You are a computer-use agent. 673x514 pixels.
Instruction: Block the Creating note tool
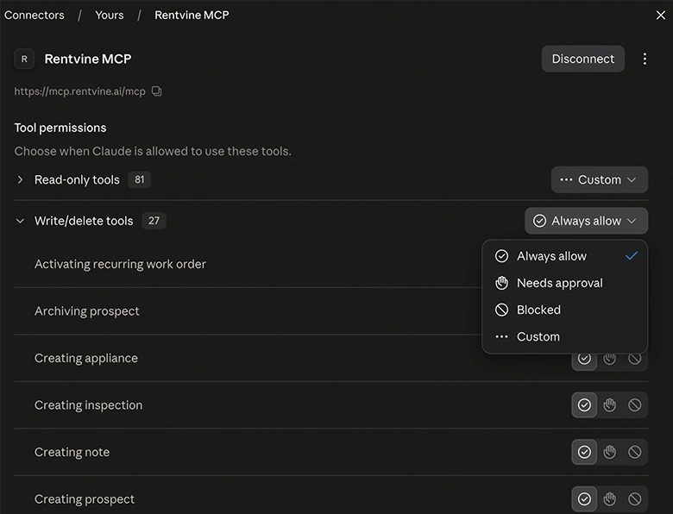pos(635,452)
